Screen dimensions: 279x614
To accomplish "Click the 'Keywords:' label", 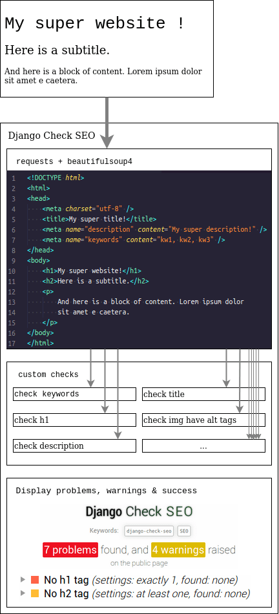I will (x=104, y=531).
